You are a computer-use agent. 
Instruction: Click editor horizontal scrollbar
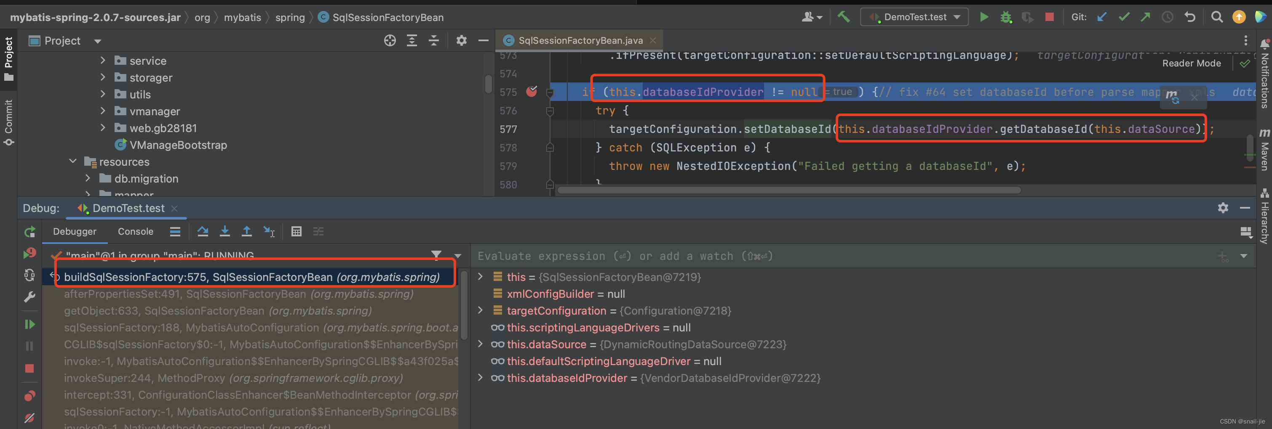click(x=788, y=190)
